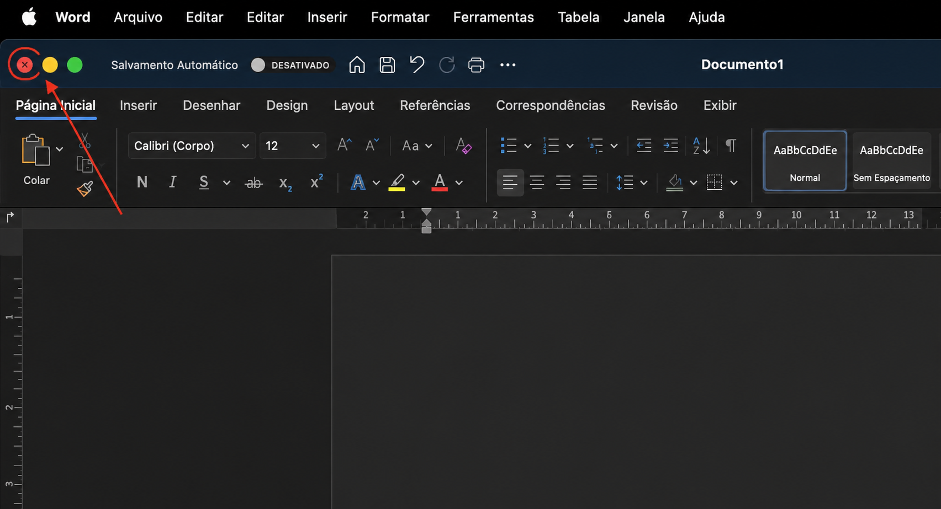This screenshot has height=509, width=941.
Task: Open Correspondências tab
Action: (550, 105)
